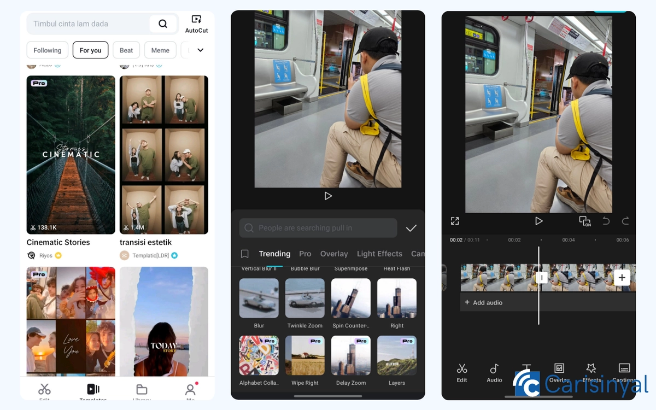Open the Audio tool
Viewport: 656px width, 410px height.
coord(494,373)
